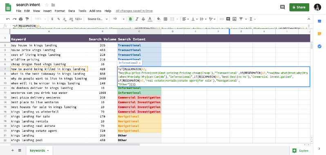Screen dimensions: 326x155
Task: Open the Google Sheets home icon
Action: [x=8, y=8]
